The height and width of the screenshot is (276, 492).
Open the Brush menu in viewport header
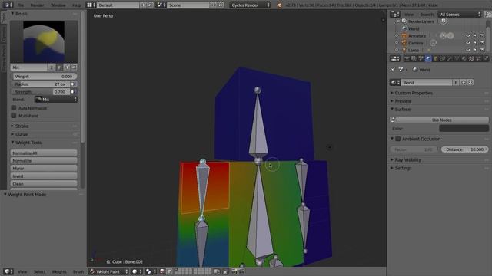click(78, 271)
